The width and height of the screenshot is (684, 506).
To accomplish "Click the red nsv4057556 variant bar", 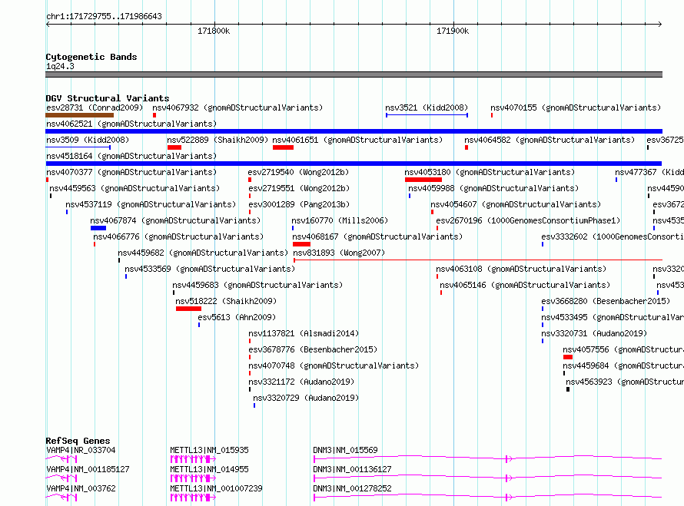I will pos(567,357).
